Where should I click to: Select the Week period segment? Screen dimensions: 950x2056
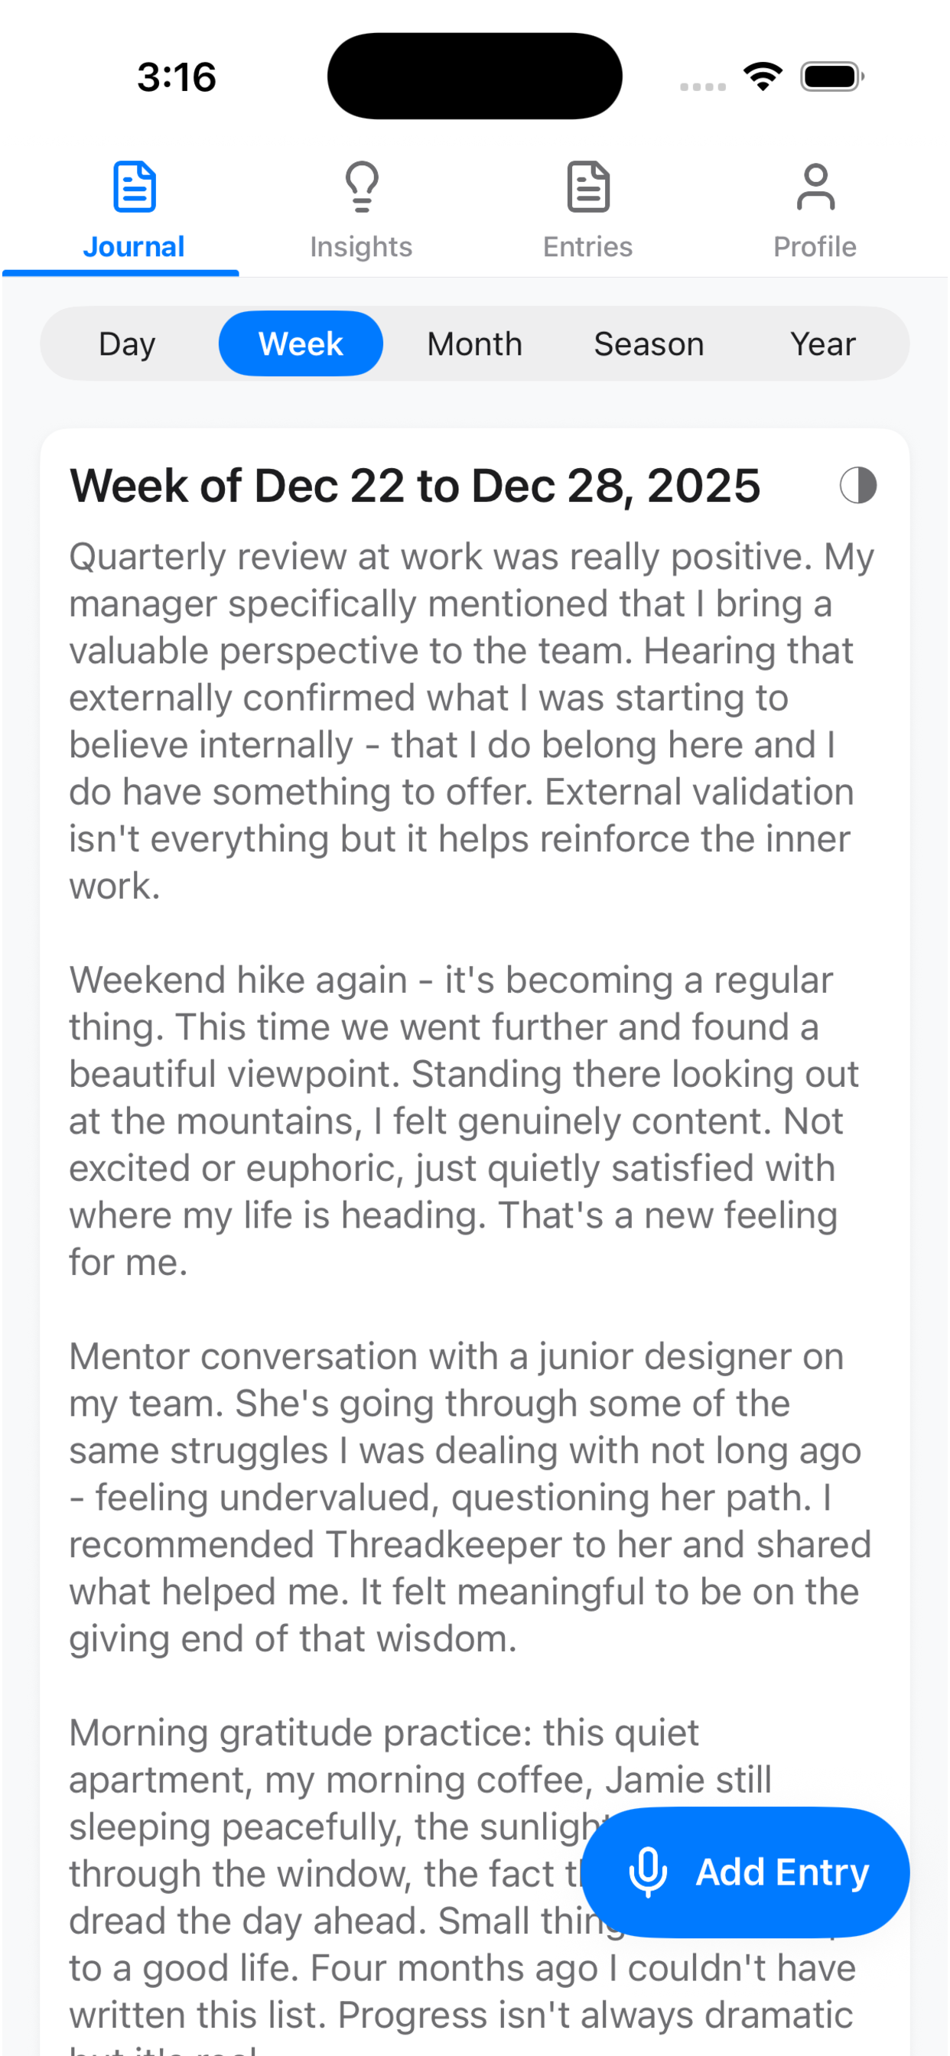tap(301, 344)
